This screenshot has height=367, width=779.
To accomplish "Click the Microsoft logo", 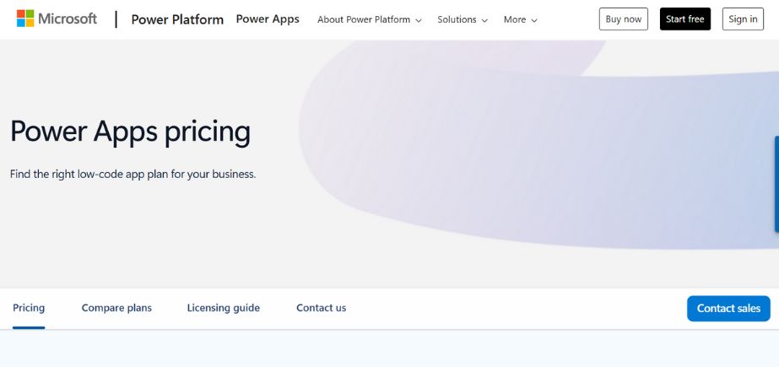I will [x=57, y=19].
